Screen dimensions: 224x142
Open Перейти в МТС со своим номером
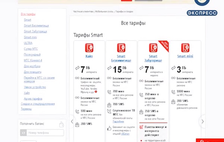[39, 79]
